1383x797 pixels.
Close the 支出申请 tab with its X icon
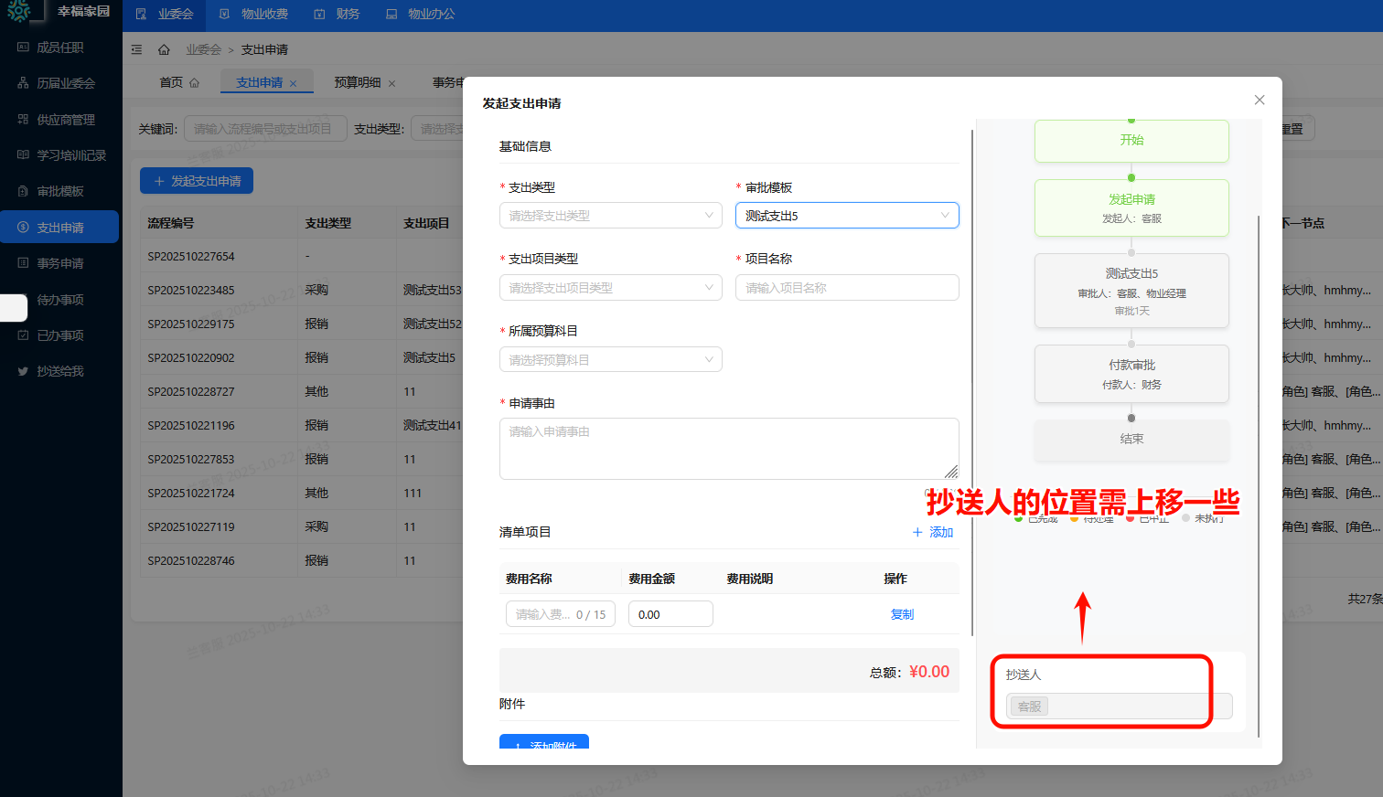[x=294, y=83]
